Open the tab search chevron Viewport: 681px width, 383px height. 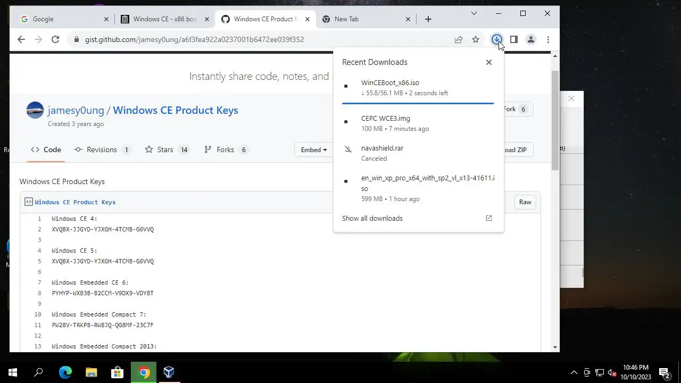[x=474, y=13]
